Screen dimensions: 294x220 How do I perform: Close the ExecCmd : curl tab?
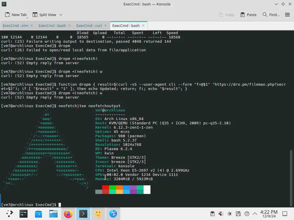click(x=105, y=25)
